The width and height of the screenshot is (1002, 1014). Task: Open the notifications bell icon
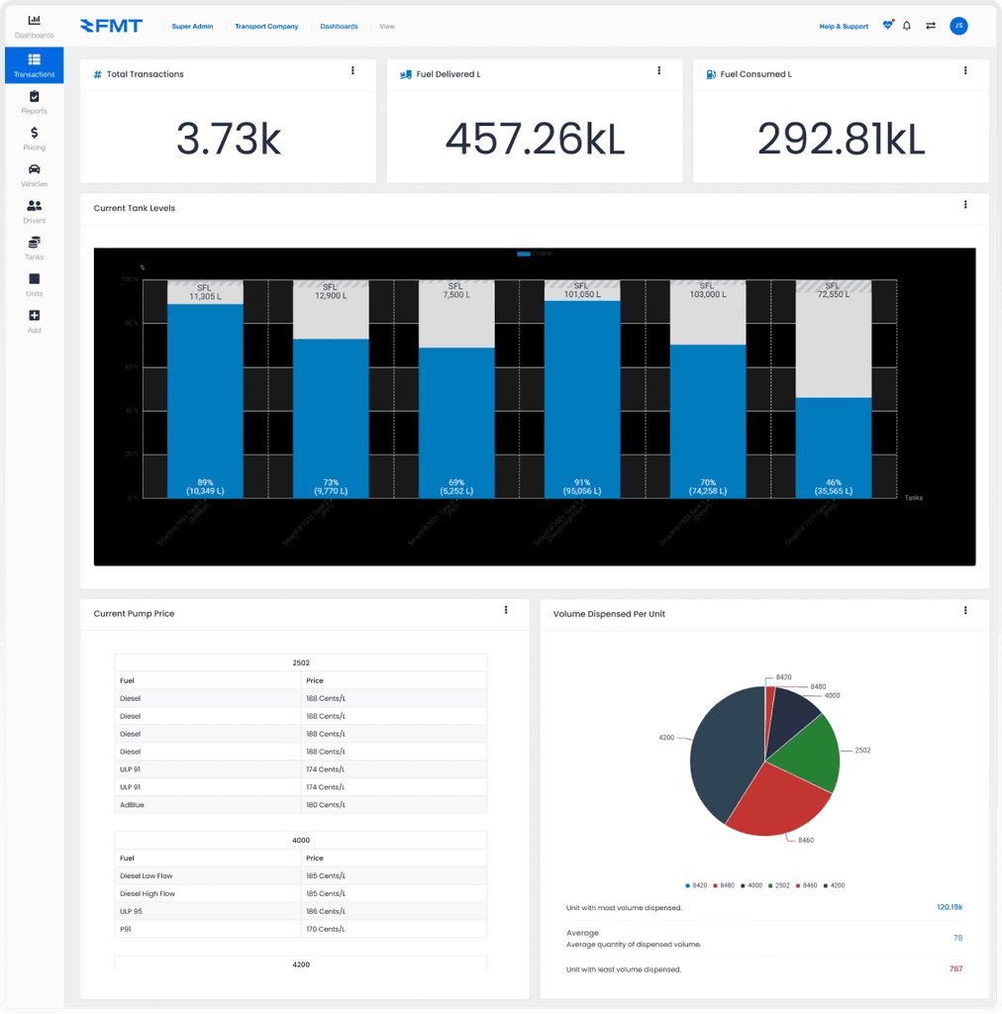click(906, 26)
